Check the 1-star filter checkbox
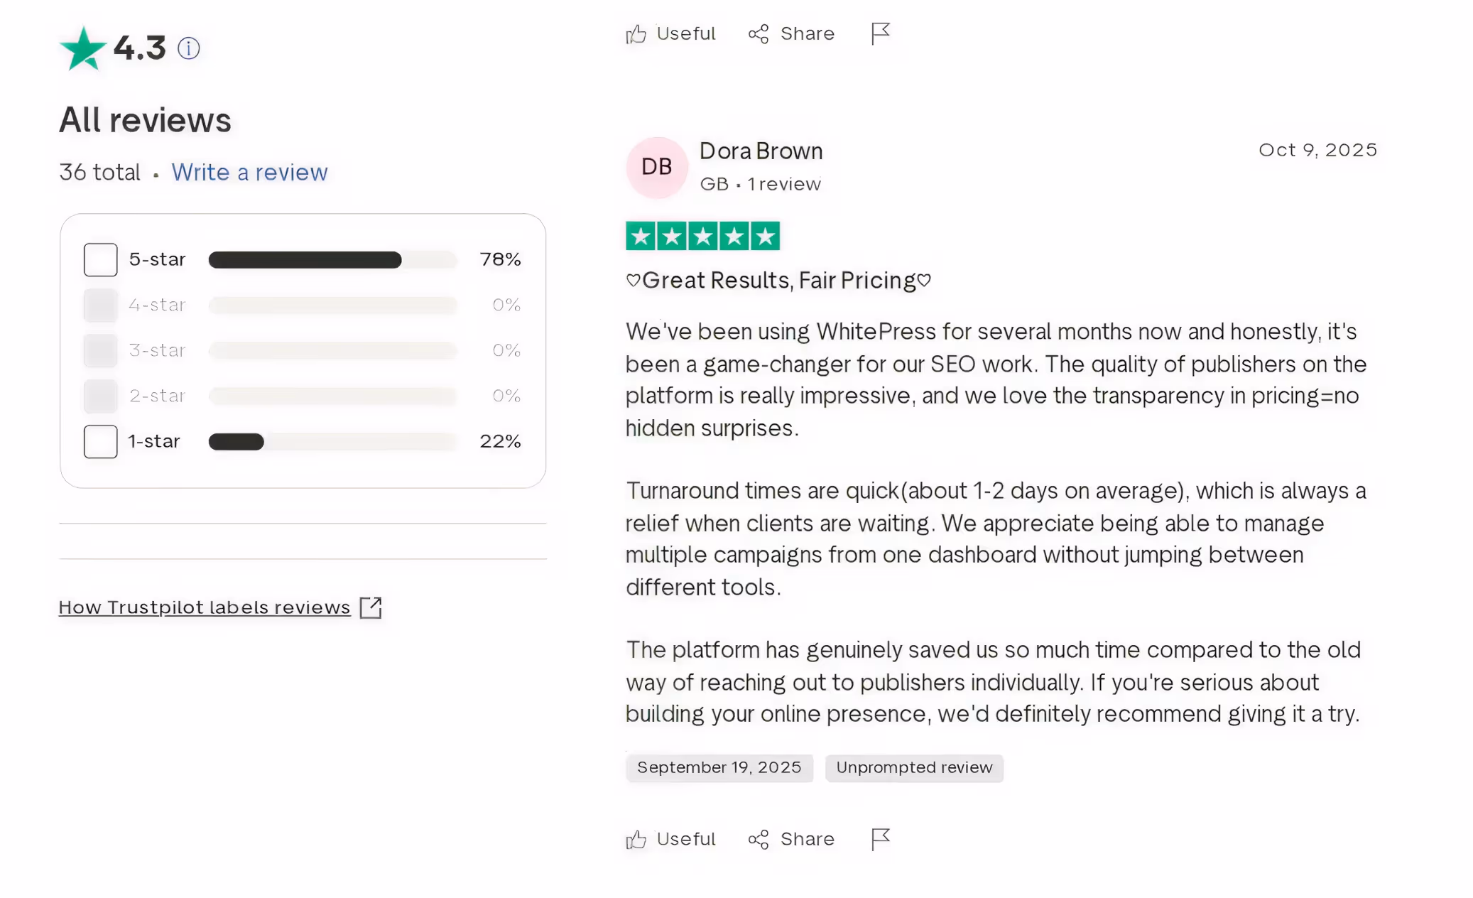Viewport: 1473px width, 898px height. pos(100,441)
